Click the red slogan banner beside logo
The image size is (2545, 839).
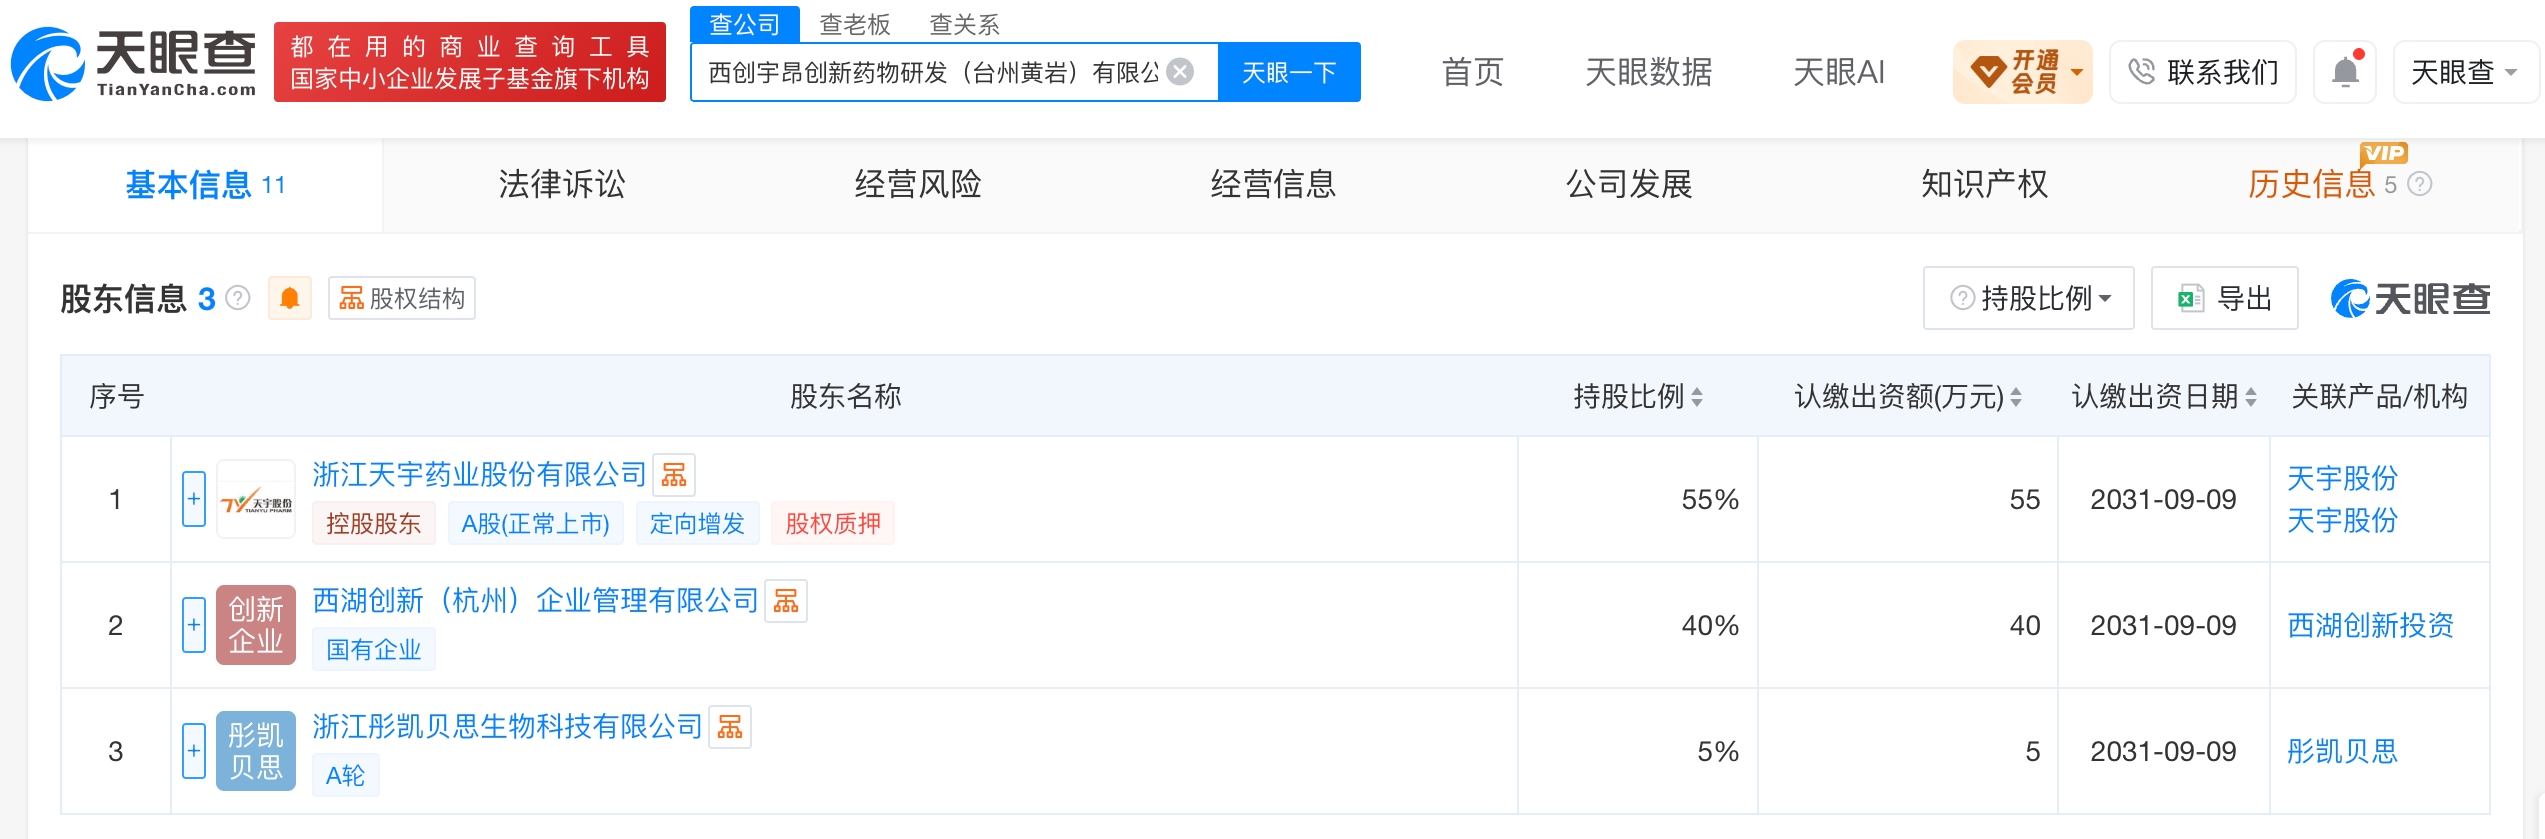pos(470,62)
